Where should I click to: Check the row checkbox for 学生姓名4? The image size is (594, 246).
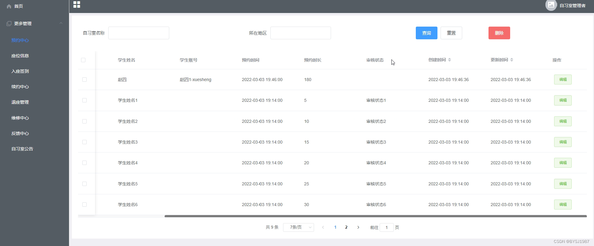coord(84,163)
